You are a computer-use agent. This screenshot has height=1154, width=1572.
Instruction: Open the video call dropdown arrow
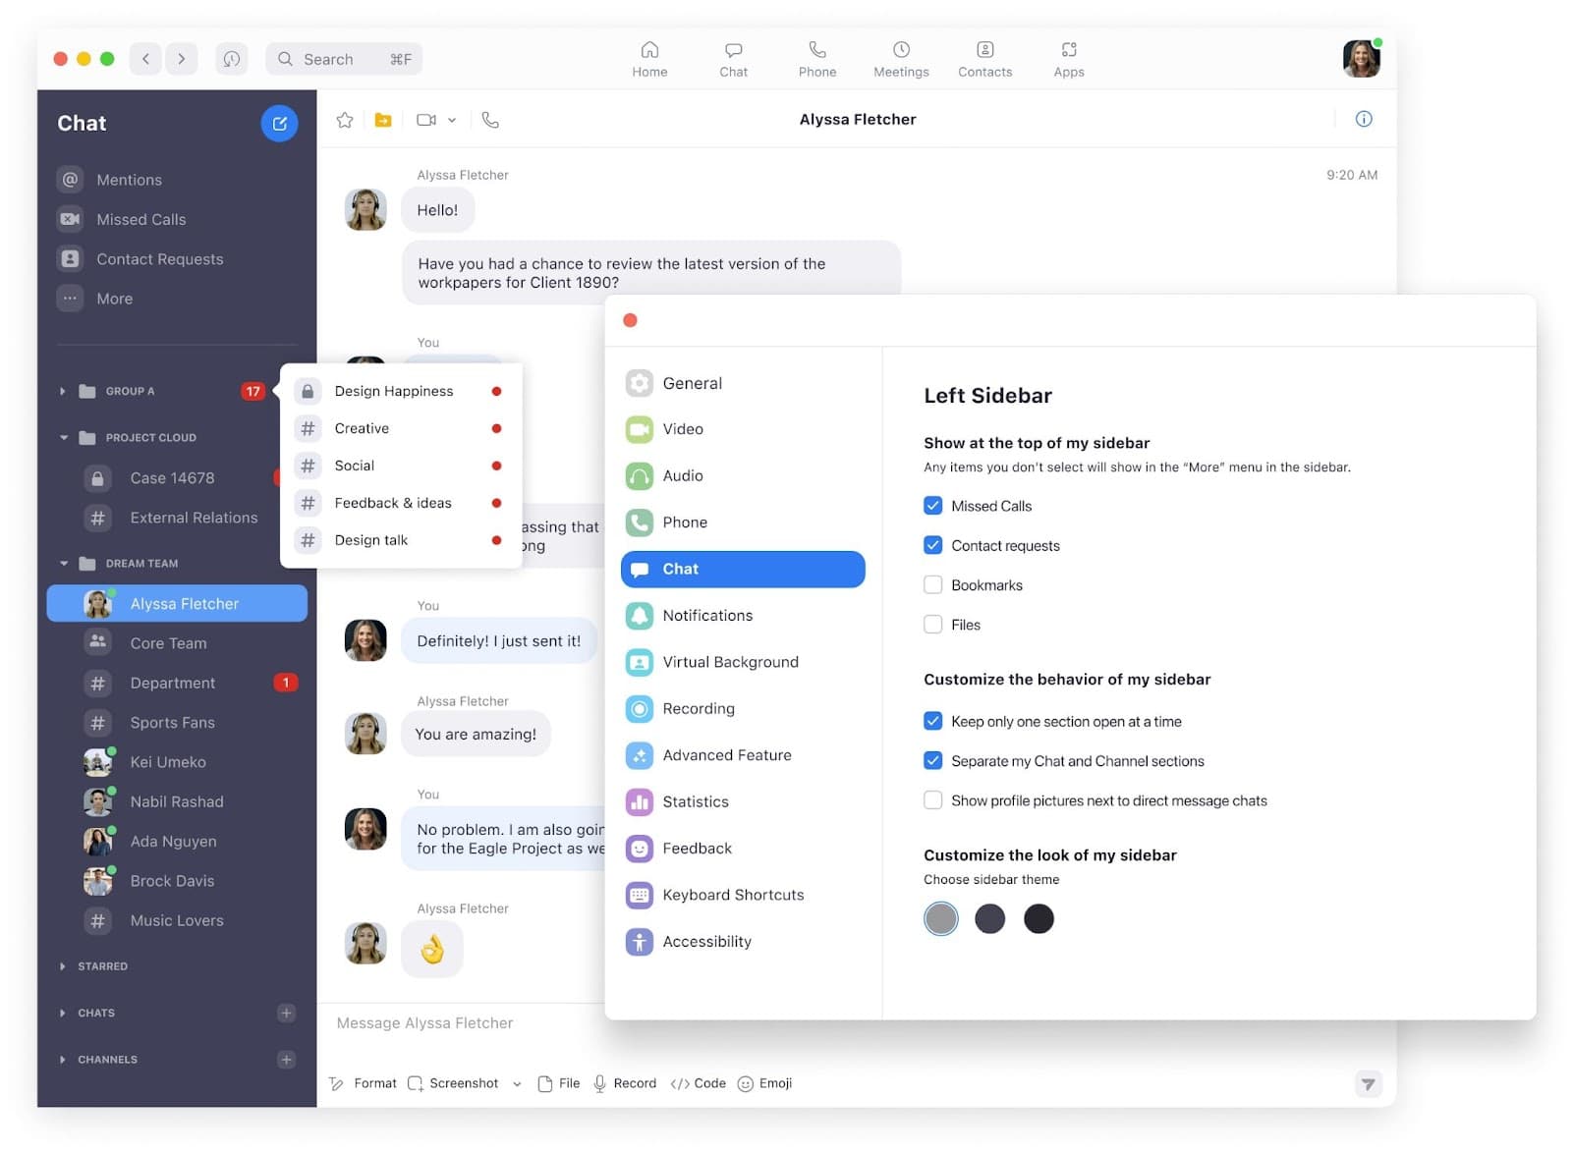click(x=452, y=120)
